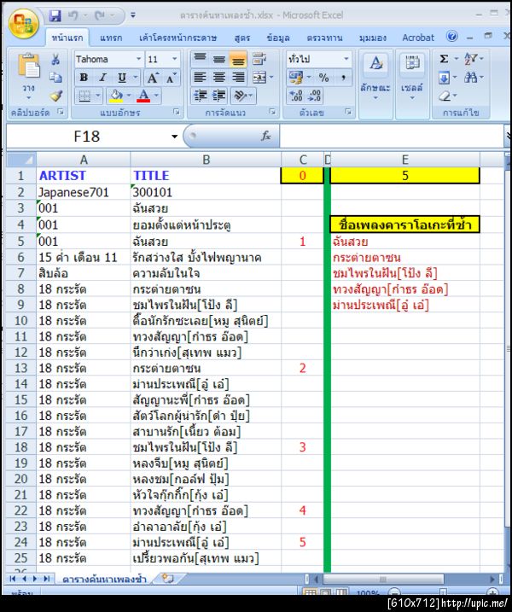
Task: Decrease font size with small A
Action: pos(171,78)
